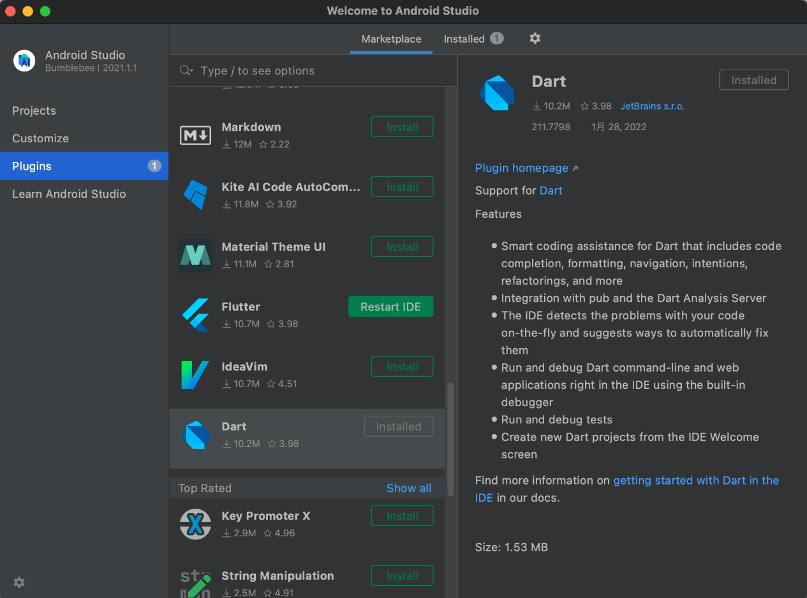Switch to the Marketplace tab

point(391,39)
